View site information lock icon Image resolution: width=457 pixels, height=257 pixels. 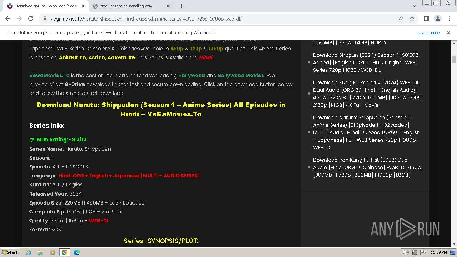(x=45, y=19)
